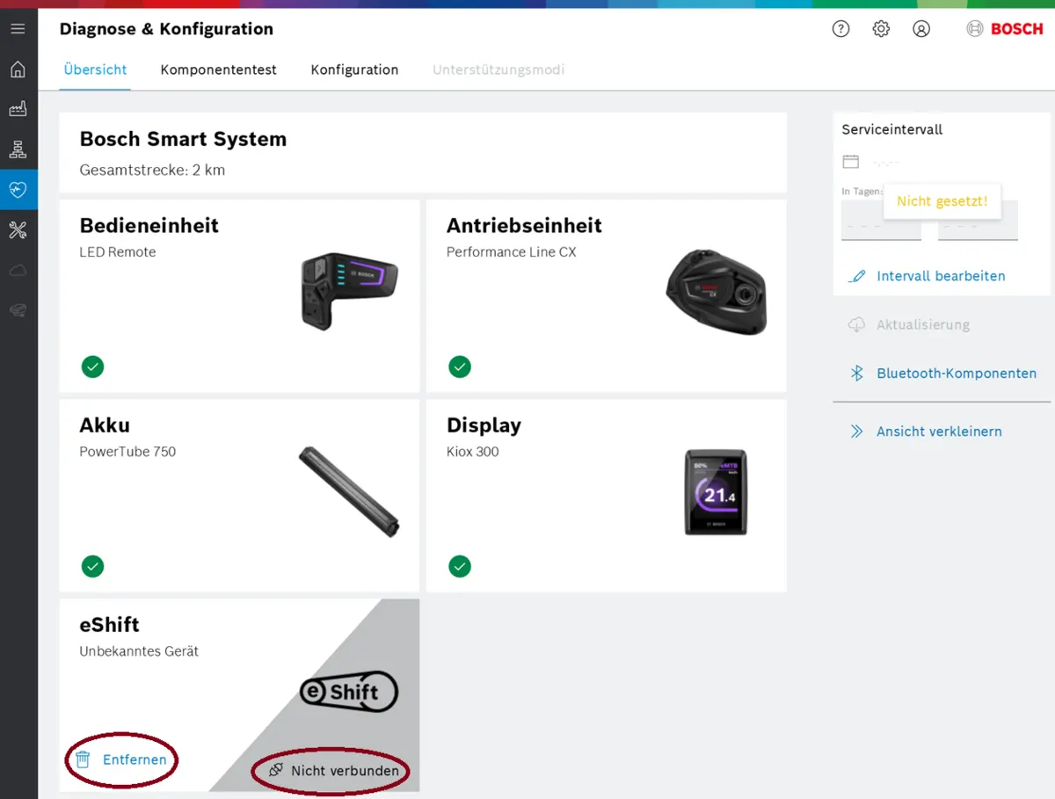Select the Bedieneinheit heading
Viewport: 1055px width, 799px height.
tap(149, 225)
